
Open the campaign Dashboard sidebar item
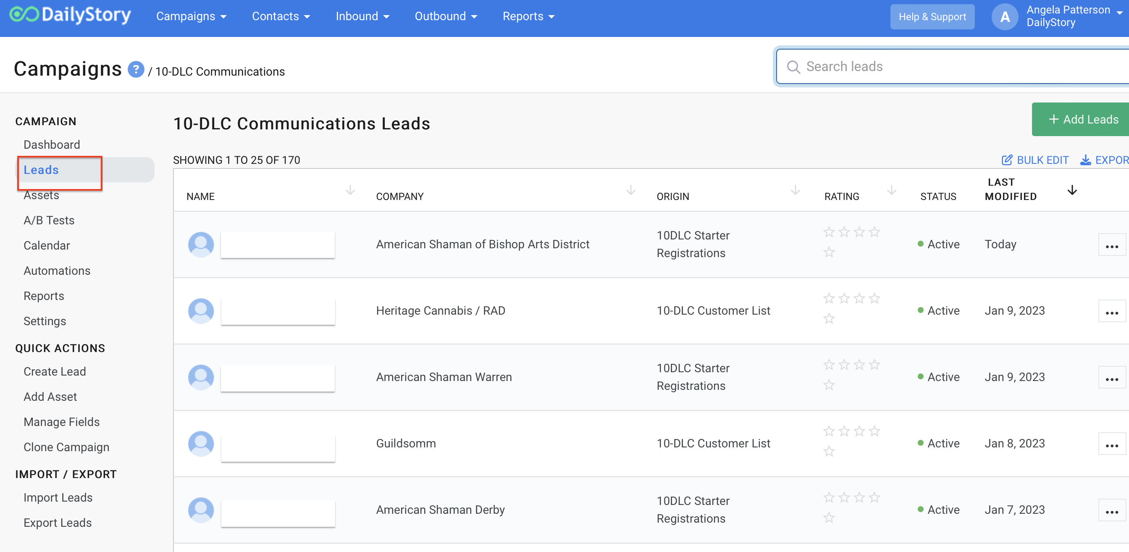click(52, 145)
